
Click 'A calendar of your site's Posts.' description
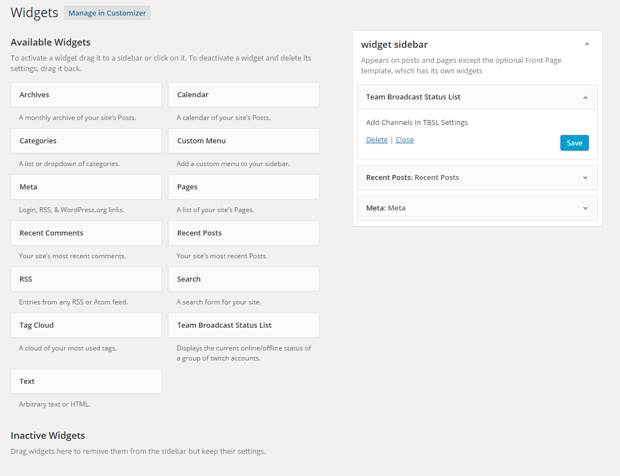pyautogui.click(x=223, y=118)
